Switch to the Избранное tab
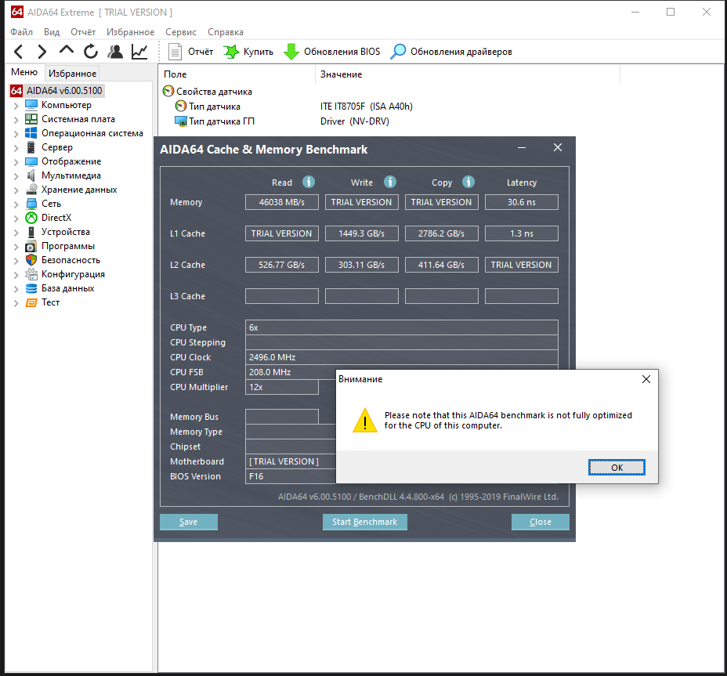727x676 pixels. coord(72,74)
